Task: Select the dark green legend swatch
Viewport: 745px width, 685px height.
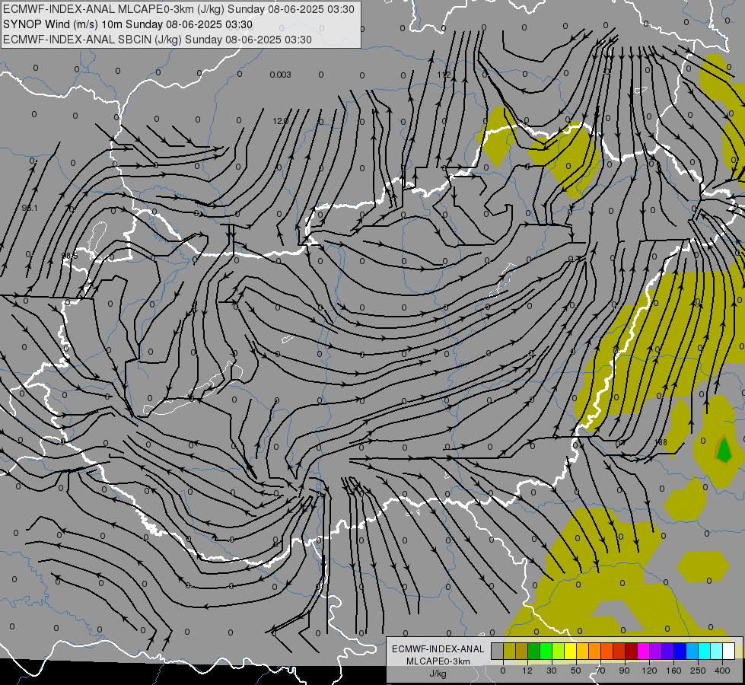Action: pos(534,651)
